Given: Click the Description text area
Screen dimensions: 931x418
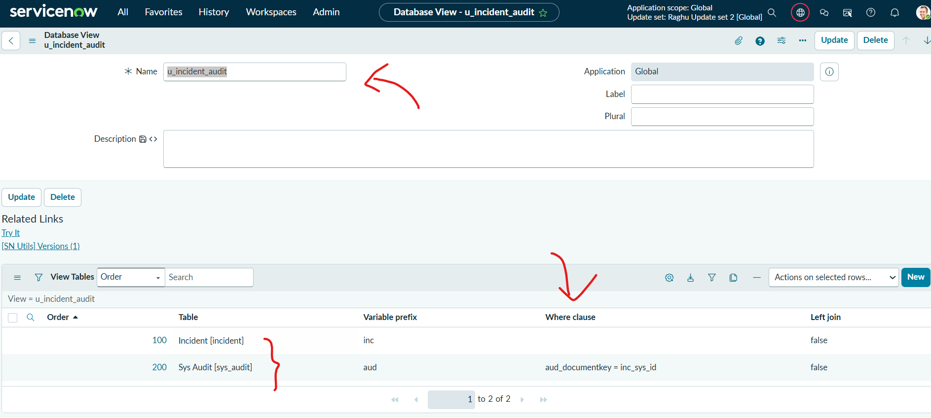Looking at the screenshot, I should tap(488, 149).
